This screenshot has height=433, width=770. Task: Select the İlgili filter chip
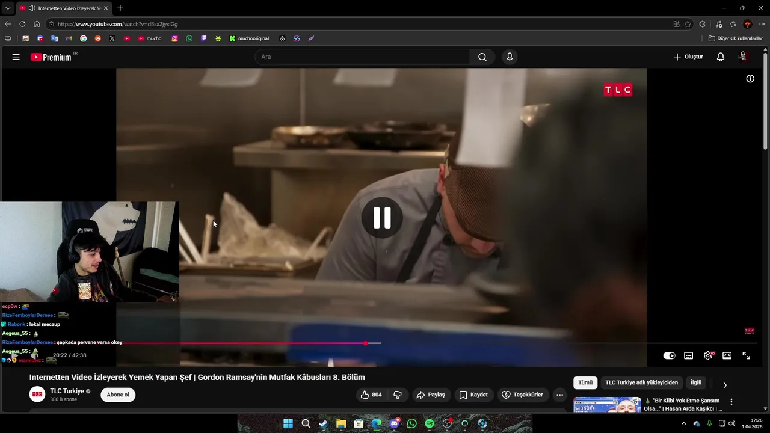[x=696, y=382]
